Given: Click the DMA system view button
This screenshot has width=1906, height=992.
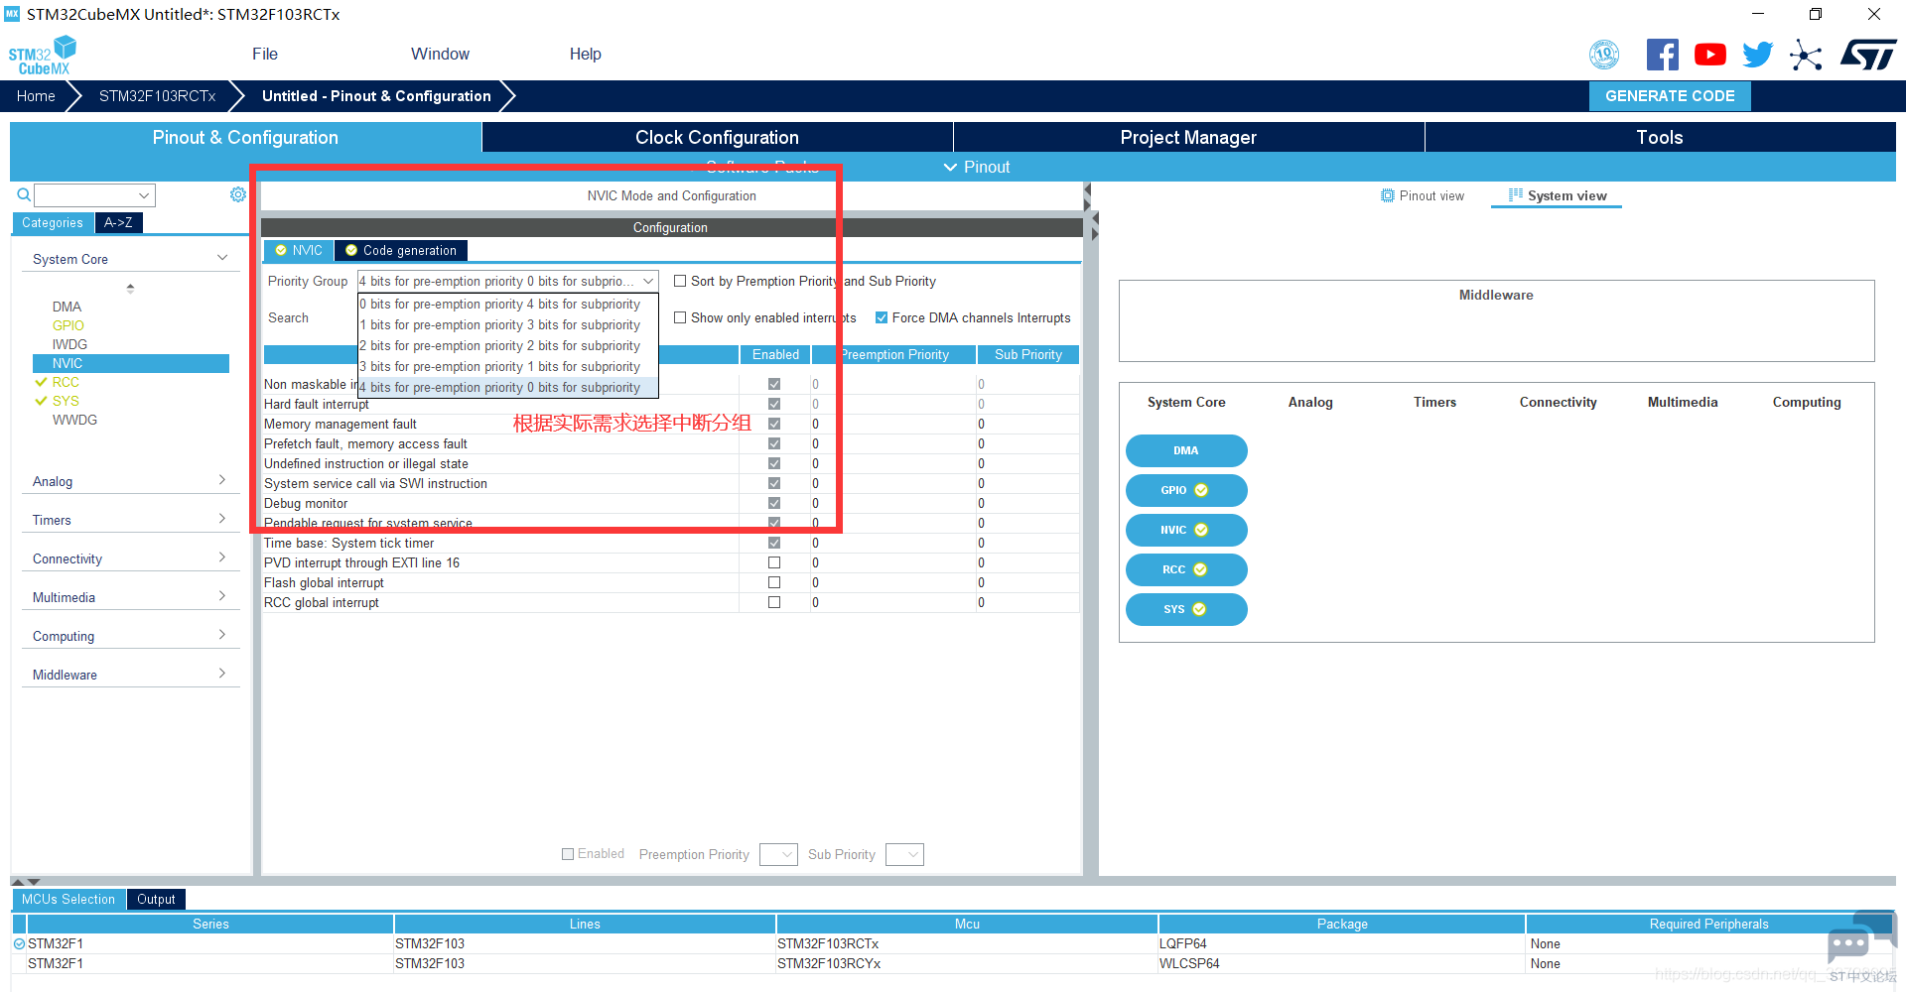Looking at the screenshot, I should click(x=1186, y=450).
